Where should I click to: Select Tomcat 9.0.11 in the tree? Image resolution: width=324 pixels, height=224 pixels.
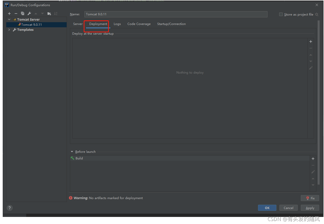click(37, 24)
